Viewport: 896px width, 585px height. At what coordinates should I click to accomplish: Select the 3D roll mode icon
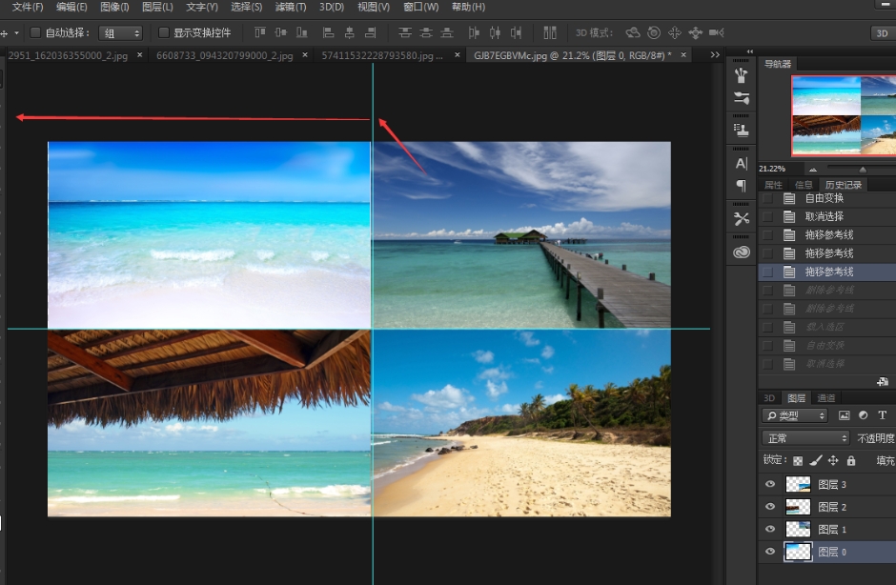654,32
